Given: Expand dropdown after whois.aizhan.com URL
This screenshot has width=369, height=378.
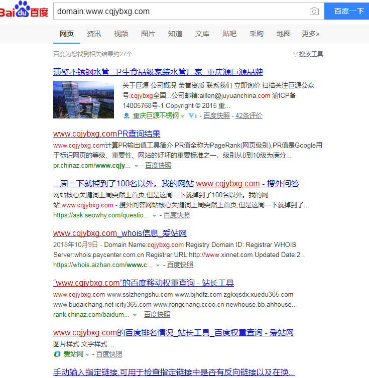Looking at the screenshot, I should 158,265.
